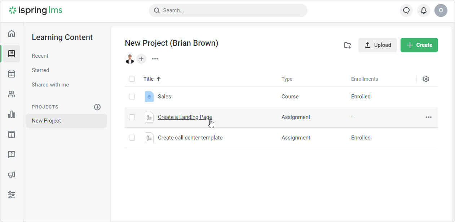Open the table column settings gear
The width and height of the screenshot is (455, 222).
[426, 79]
